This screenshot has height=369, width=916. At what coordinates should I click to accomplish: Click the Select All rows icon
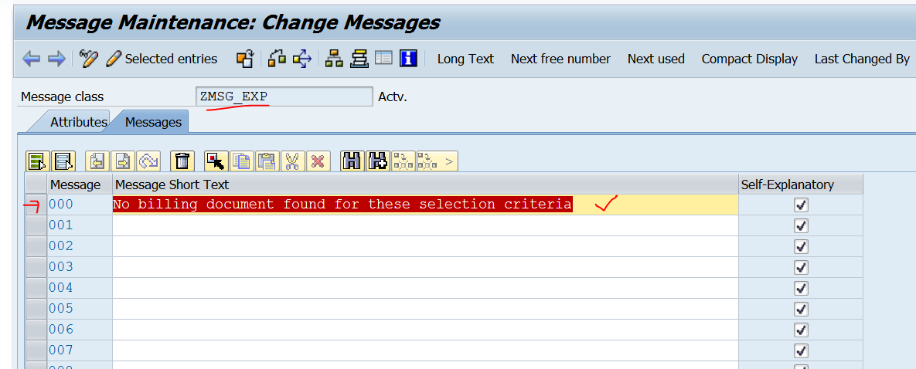[x=37, y=161]
